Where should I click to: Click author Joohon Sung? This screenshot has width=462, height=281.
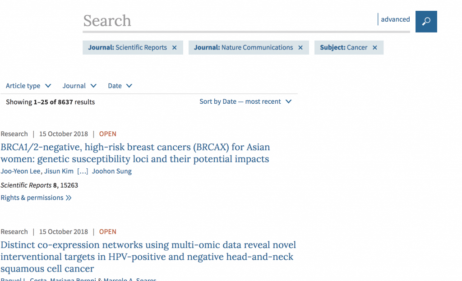(112, 171)
